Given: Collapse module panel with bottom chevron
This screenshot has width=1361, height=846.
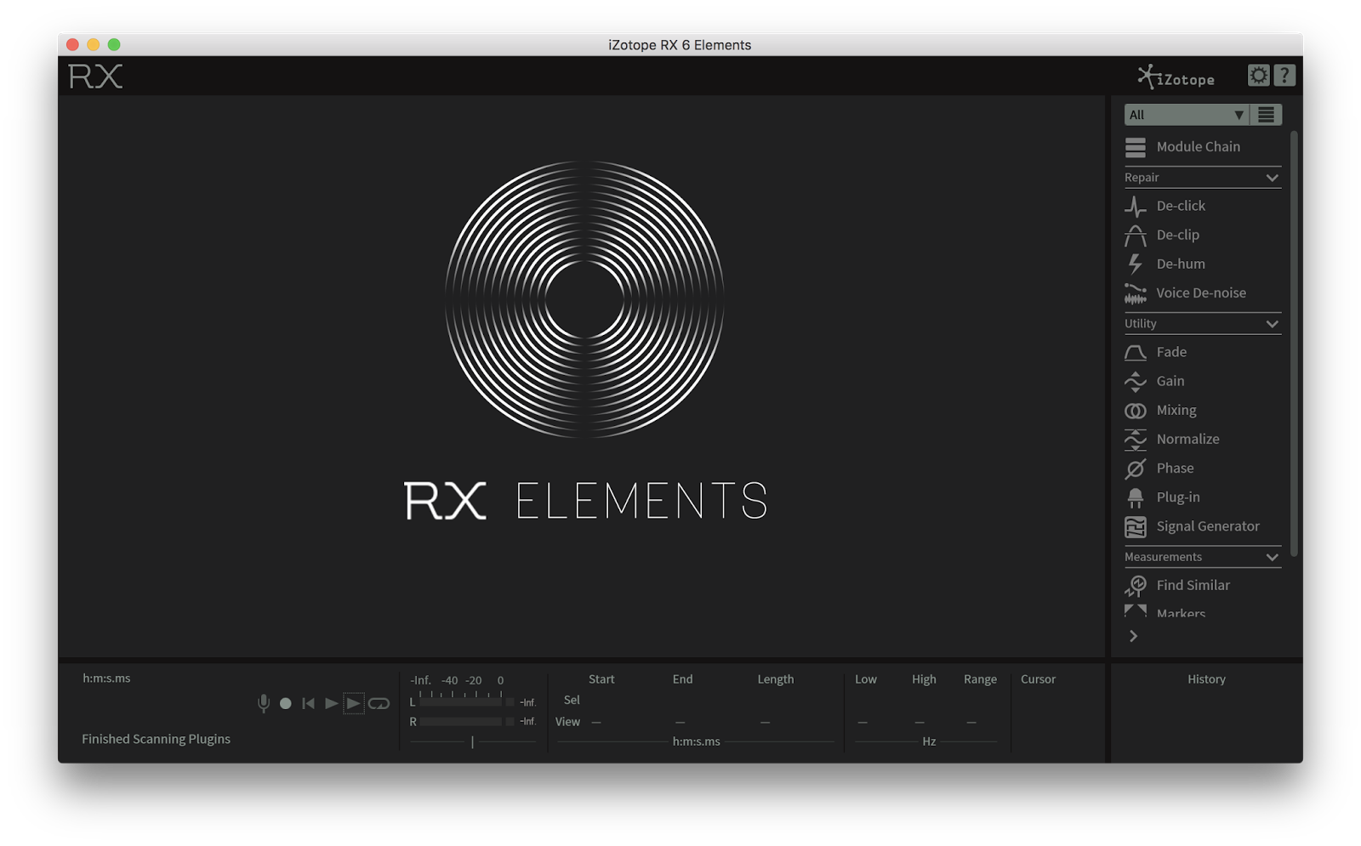Looking at the screenshot, I should pyautogui.click(x=1133, y=636).
